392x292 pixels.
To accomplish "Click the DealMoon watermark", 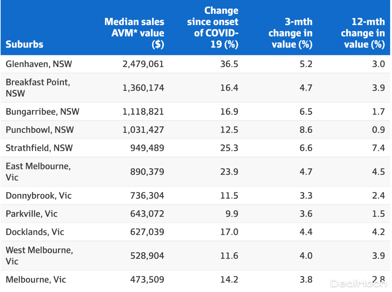I will click(x=358, y=283).
